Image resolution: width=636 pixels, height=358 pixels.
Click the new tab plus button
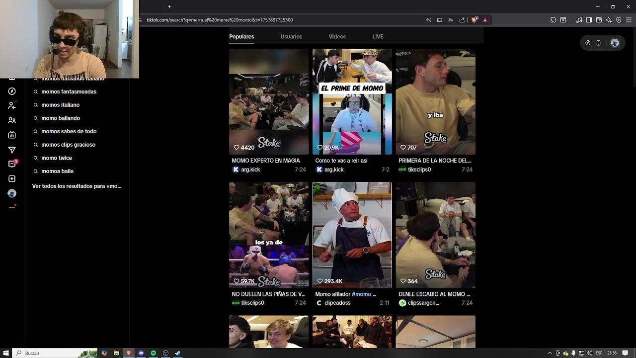click(x=169, y=6)
